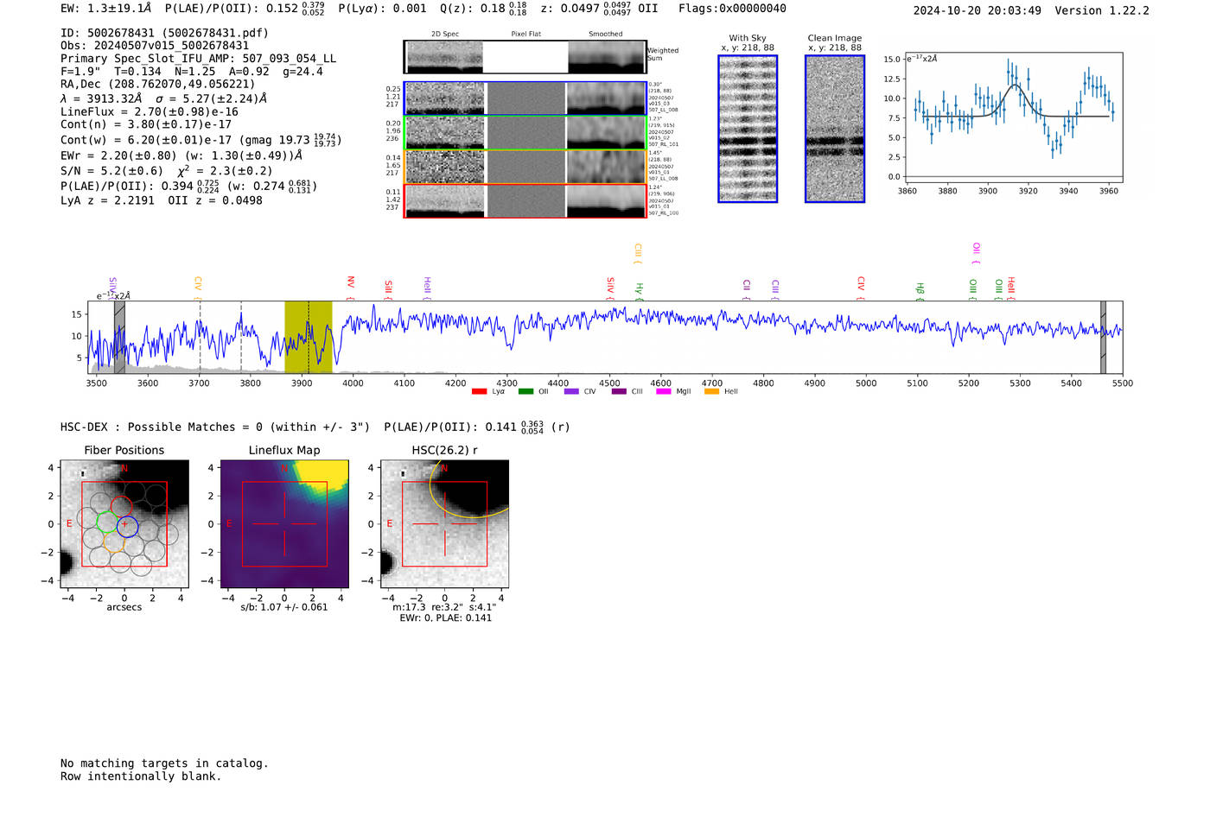Click the orange HeII legend swatch
The height and width of the screenshot is (823, 1210).
click(712, 392)
